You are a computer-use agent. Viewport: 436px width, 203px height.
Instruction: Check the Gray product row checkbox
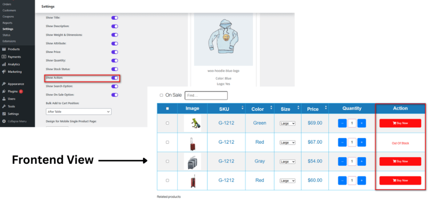(167, 161)
